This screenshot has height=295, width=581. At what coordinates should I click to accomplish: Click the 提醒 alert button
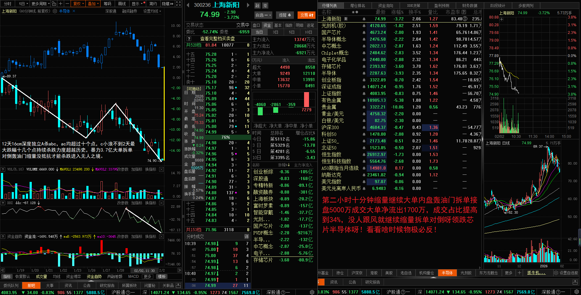tap(285, 15)
